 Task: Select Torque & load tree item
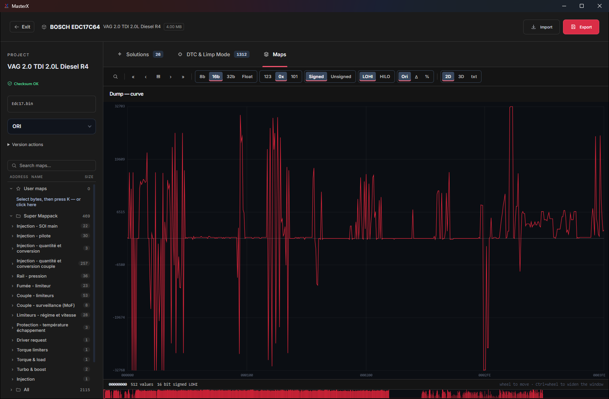click(51, 360)
